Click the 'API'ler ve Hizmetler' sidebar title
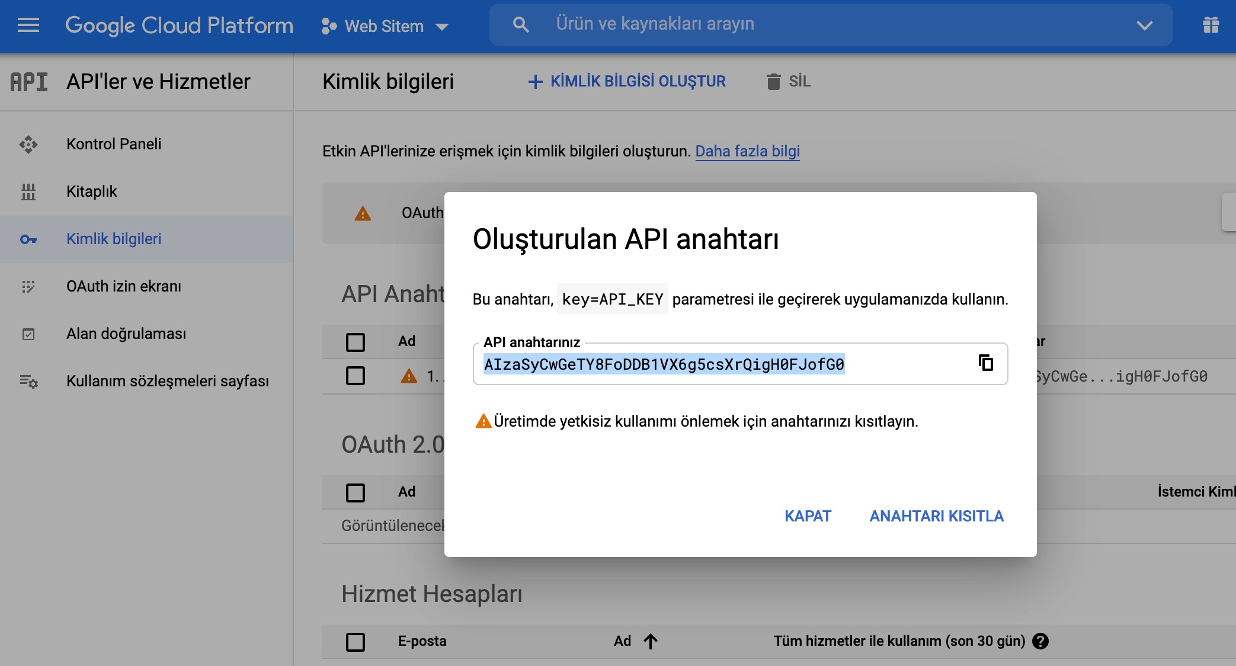1236x666 pixels. point(158,81)
